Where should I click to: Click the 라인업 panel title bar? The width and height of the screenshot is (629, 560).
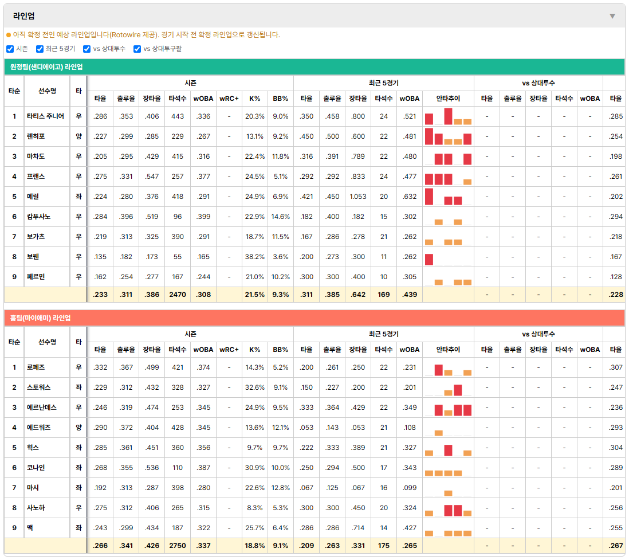click(x=314, y=16)
